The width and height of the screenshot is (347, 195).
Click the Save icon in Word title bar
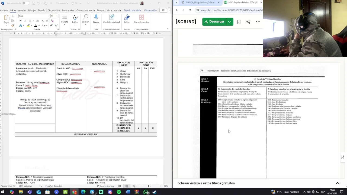click(x=33, y=3)
